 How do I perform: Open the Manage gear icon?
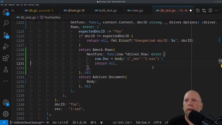point(6,114)
